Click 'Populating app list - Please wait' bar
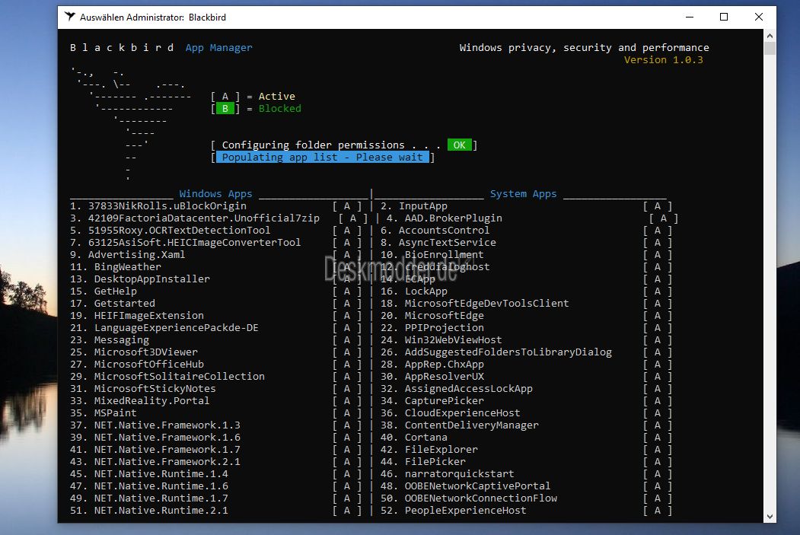Viewport: 800px width, 535px height. 323,157
